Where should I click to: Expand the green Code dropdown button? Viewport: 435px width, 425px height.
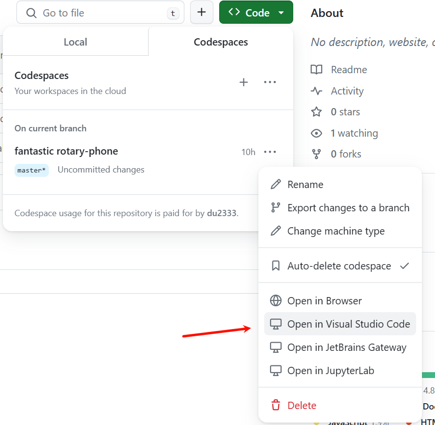pyautogui.click(x=256, y=13)
